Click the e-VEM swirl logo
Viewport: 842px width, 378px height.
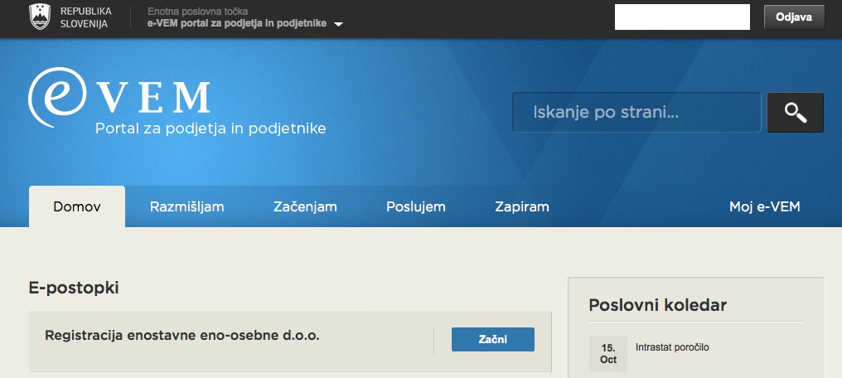tap(56, 97)
